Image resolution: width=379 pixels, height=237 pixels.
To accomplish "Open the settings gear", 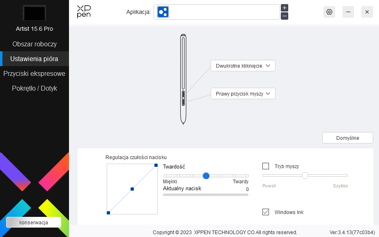I will (329, 12).
